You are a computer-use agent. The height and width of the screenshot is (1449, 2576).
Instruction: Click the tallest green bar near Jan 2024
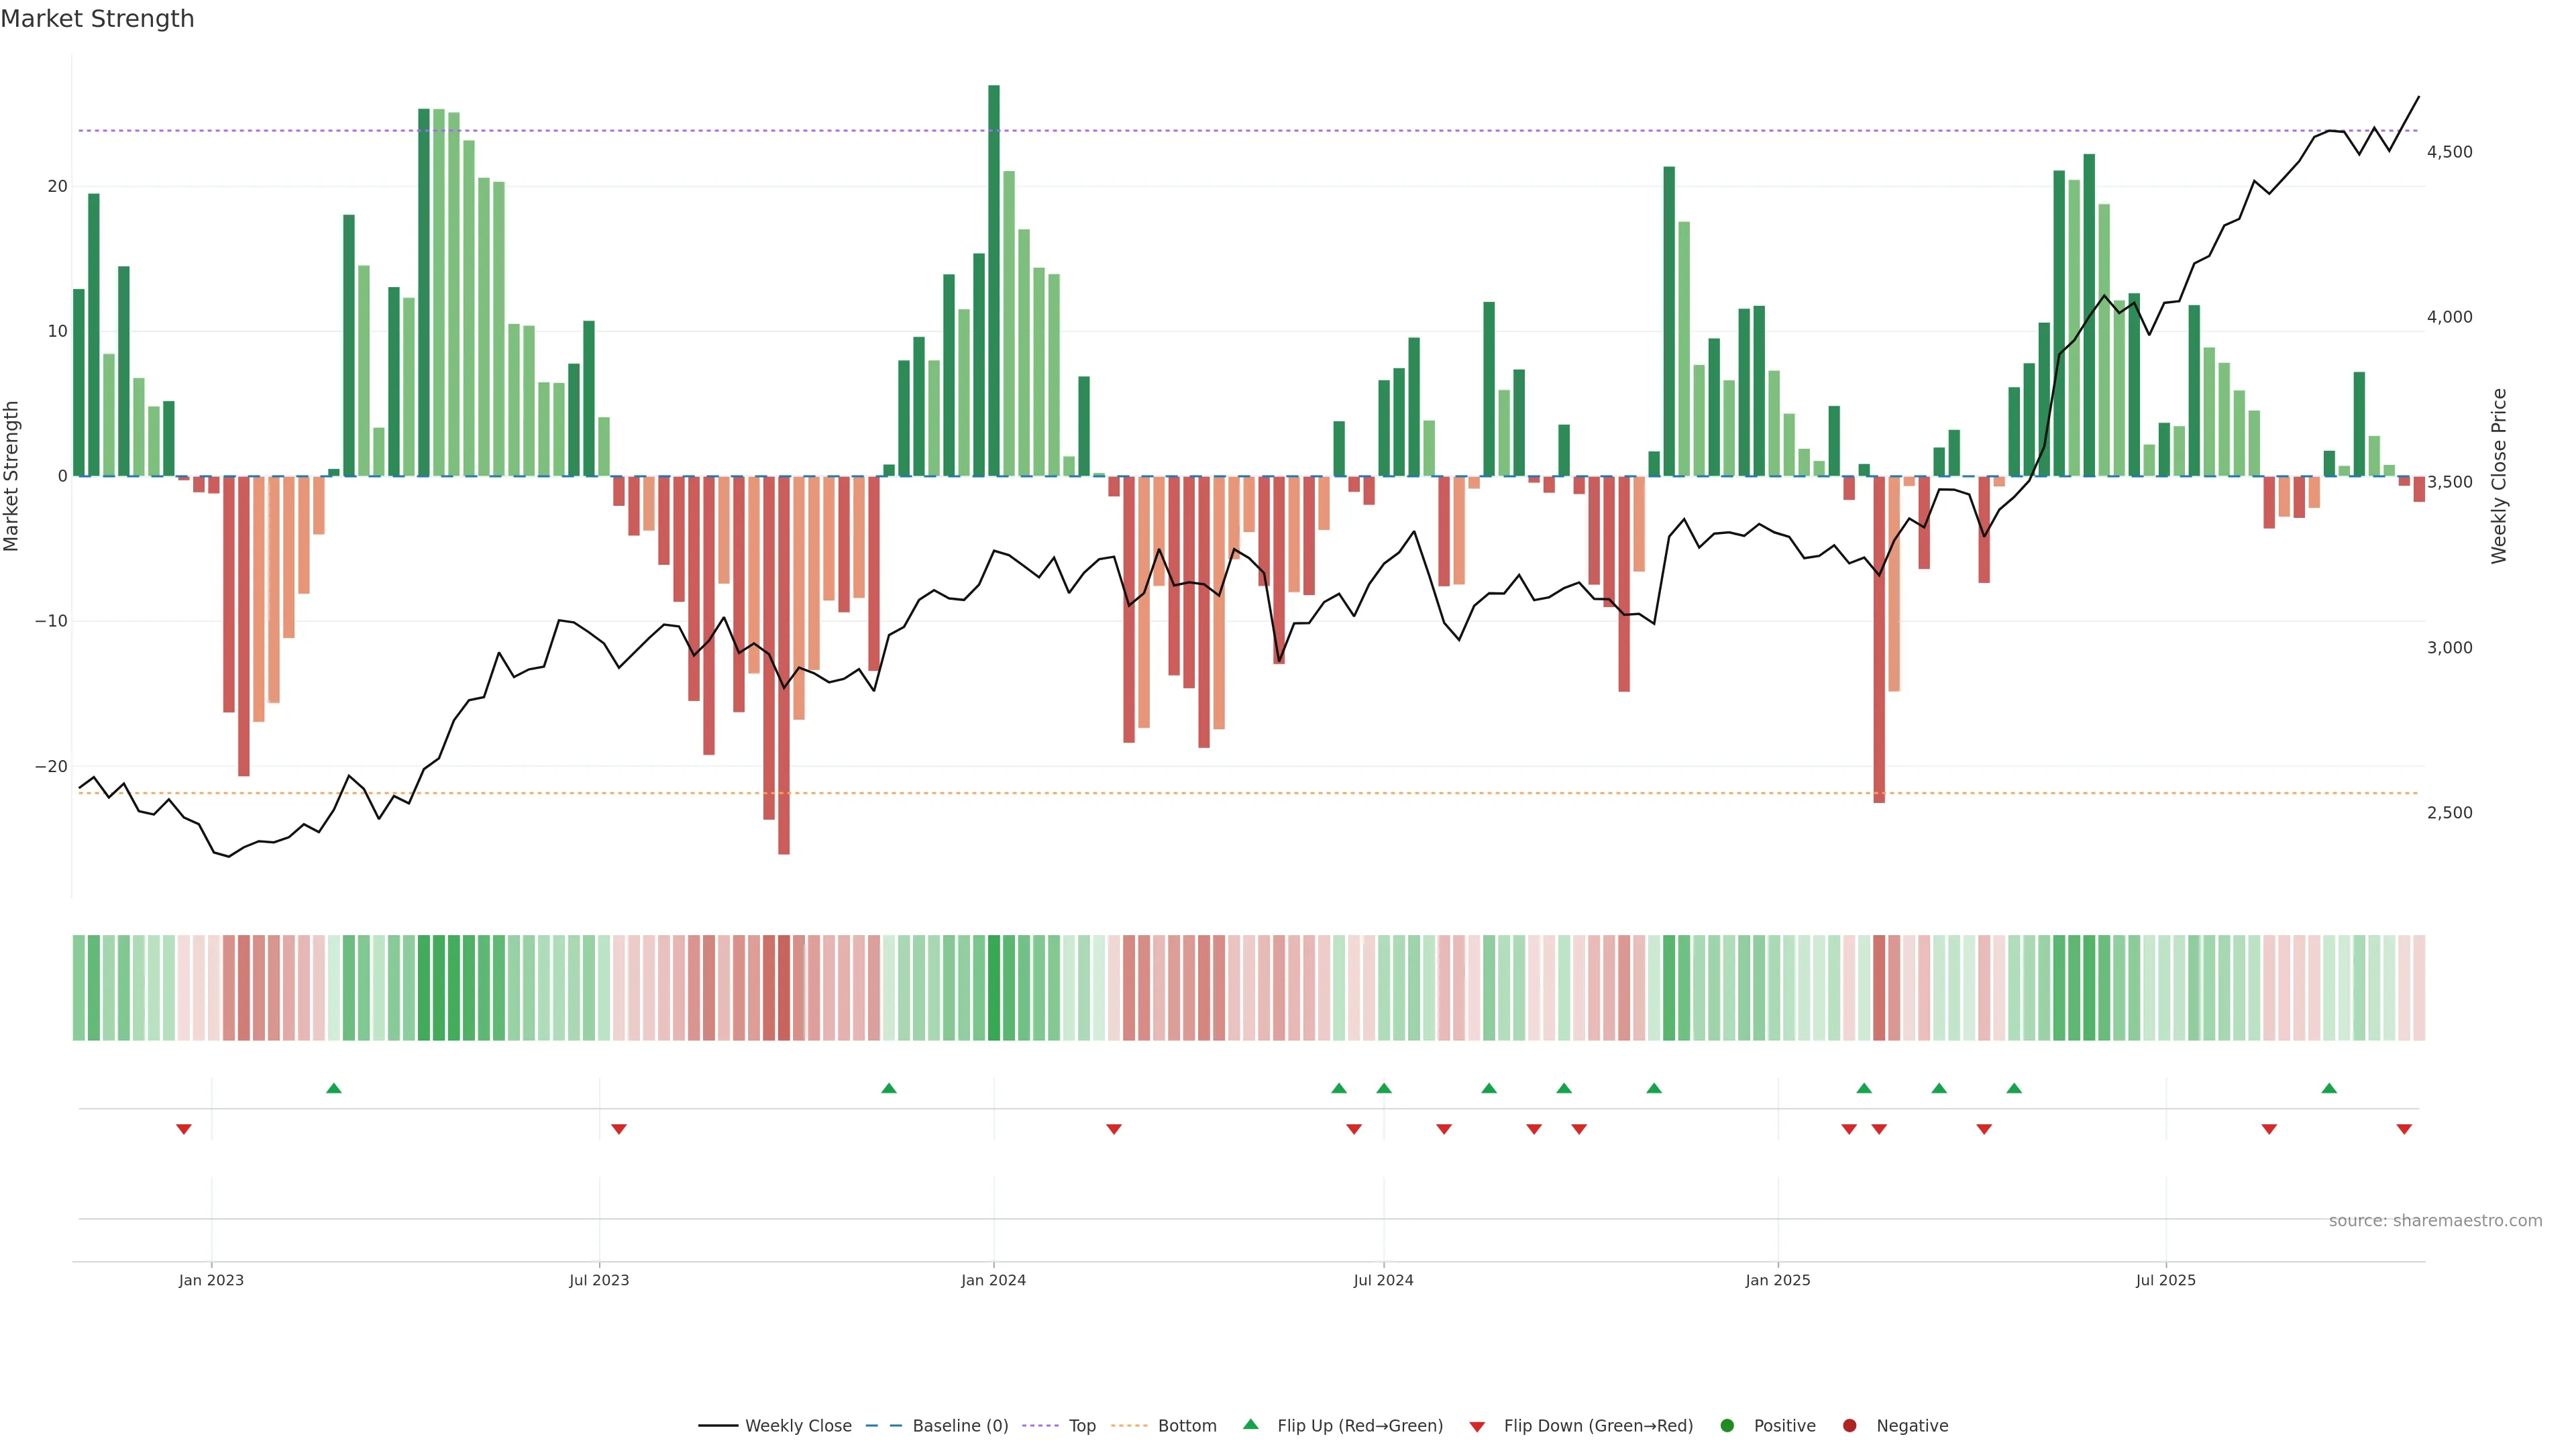tap(994, 280)
